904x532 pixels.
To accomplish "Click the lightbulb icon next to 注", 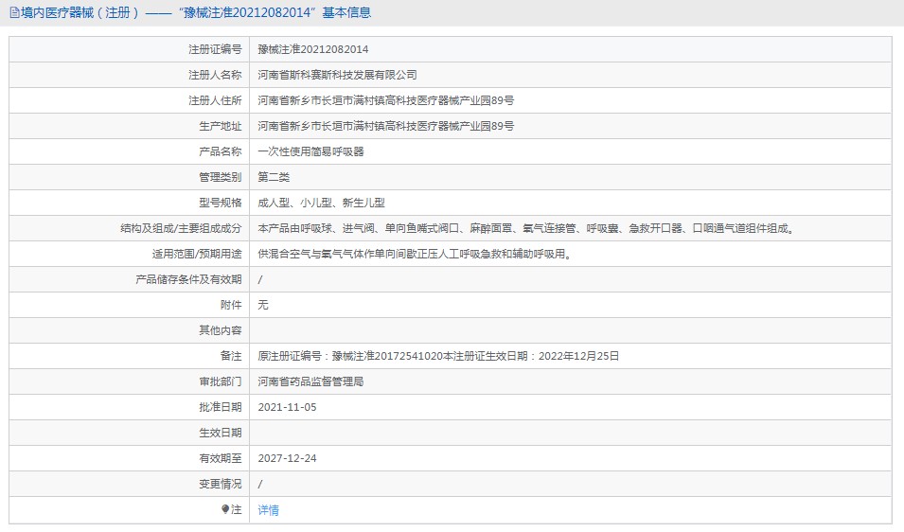I will click(225, 509).
